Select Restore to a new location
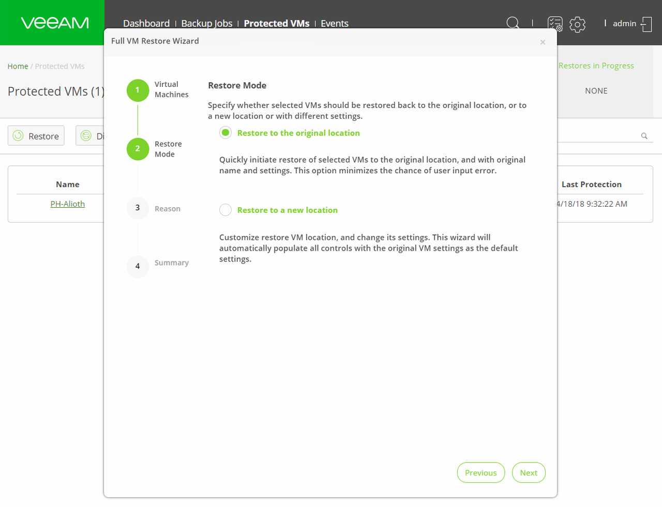 [x=225, y=210]
